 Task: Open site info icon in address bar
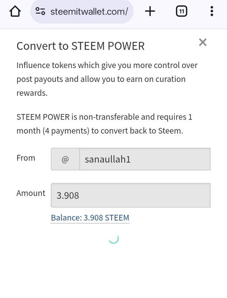coord(40,12)
